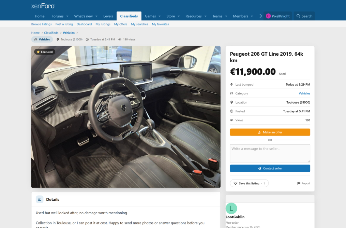Click the Contact seller button
The height and width of the screenshot is (228, 346).
(x=270, y=168)
